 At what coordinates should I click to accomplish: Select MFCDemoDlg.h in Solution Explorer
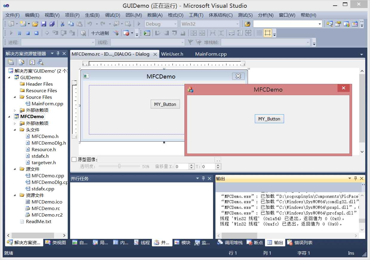click(x=49, y=143)
